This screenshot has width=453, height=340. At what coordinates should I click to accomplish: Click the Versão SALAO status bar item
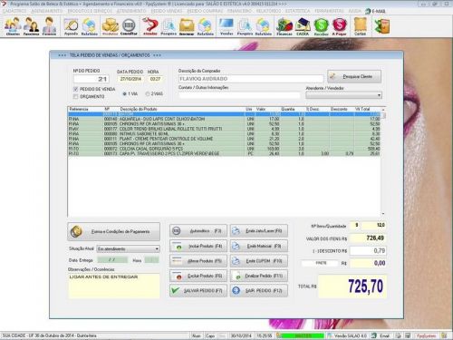point(348,335)
